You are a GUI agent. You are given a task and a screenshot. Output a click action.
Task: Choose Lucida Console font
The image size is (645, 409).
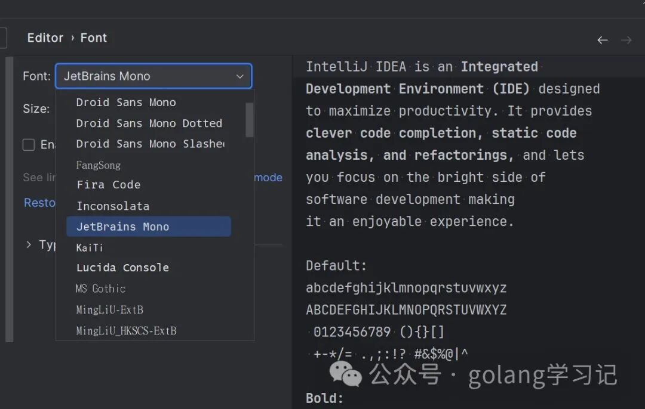click(x=122, y=268)
